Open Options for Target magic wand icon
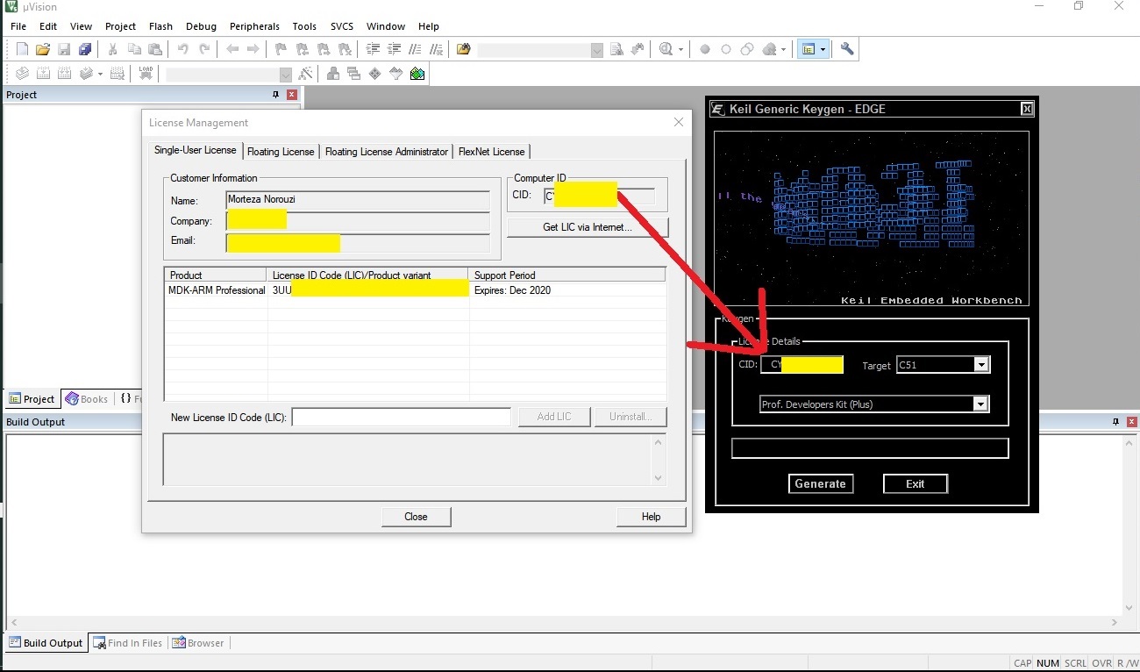 [x=305, y=75]
